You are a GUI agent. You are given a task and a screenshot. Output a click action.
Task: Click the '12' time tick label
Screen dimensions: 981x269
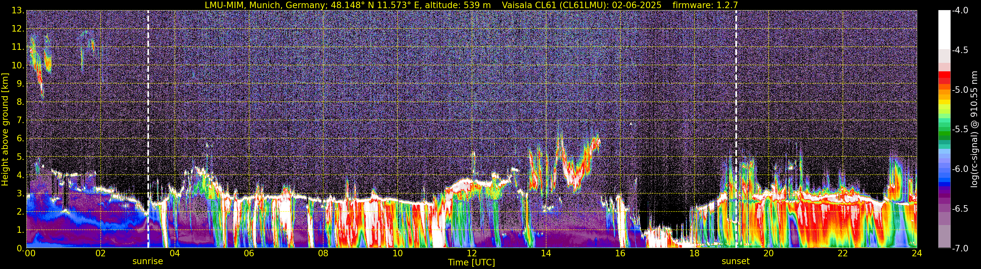point(471,253)
